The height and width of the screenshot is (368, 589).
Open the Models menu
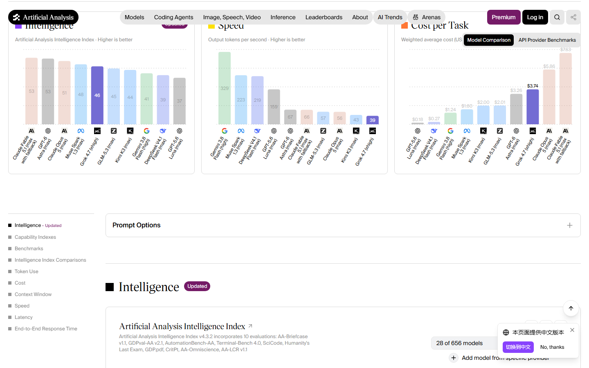click(135, 17)
